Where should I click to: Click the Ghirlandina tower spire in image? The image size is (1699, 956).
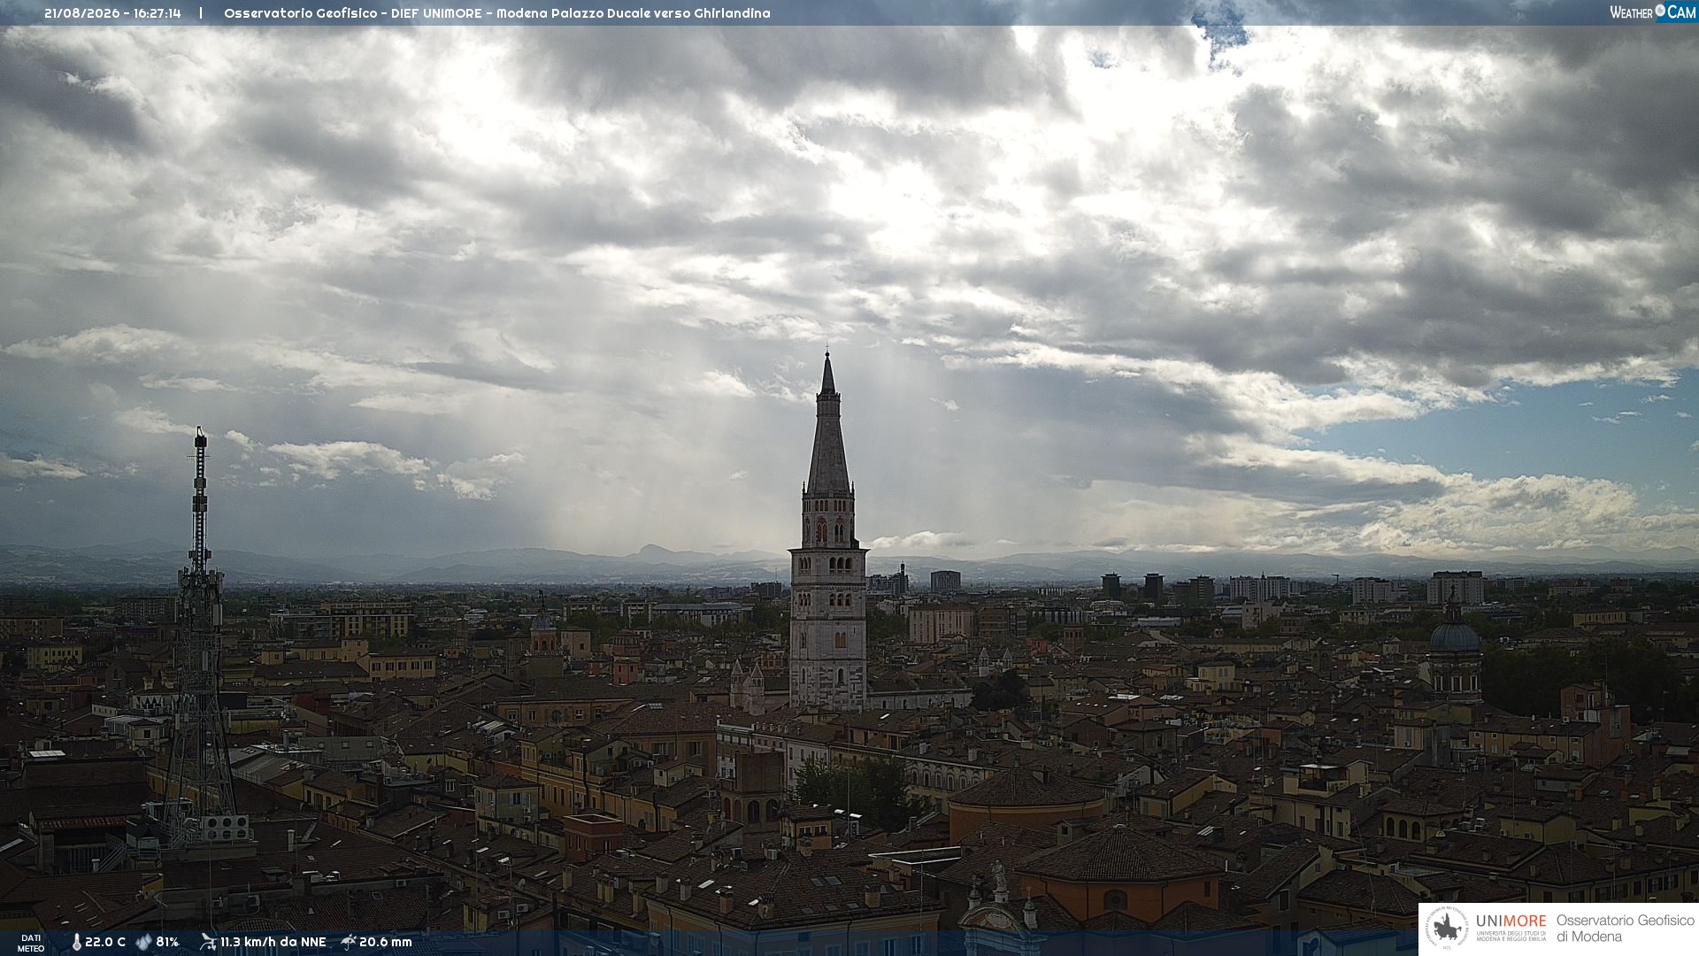828,425
